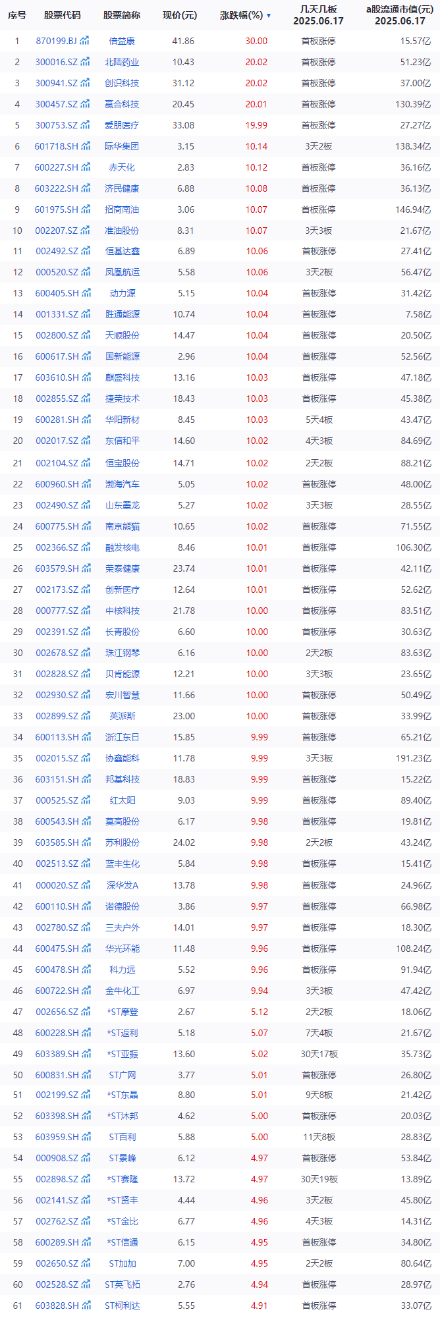This screenshot has height=1320, width=440.
Task: View chart icon for 600227.SH
Action: point(86,167)
